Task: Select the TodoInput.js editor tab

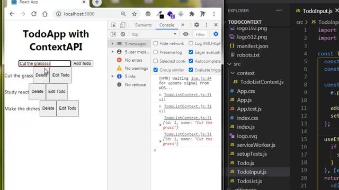Action: click(317, 11)
